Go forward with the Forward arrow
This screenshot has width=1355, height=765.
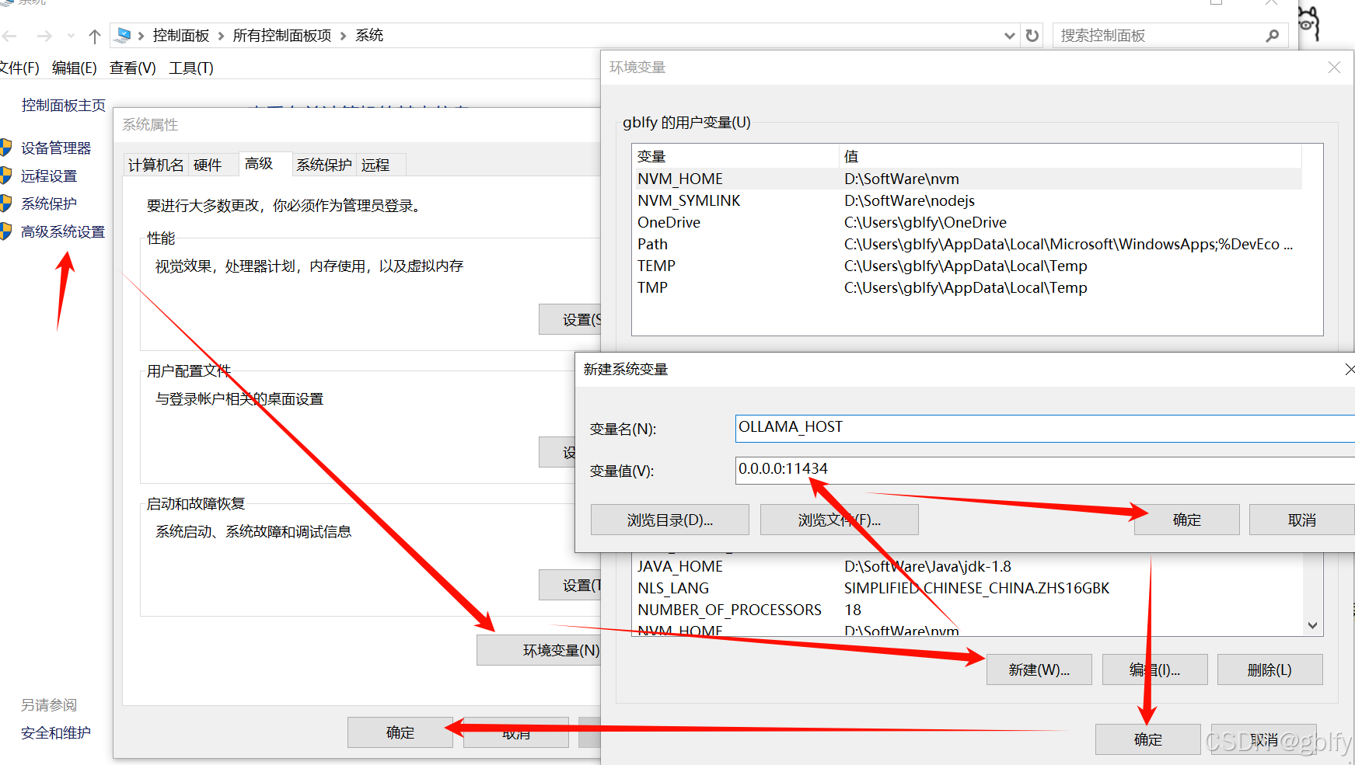[x=44, y=36]
